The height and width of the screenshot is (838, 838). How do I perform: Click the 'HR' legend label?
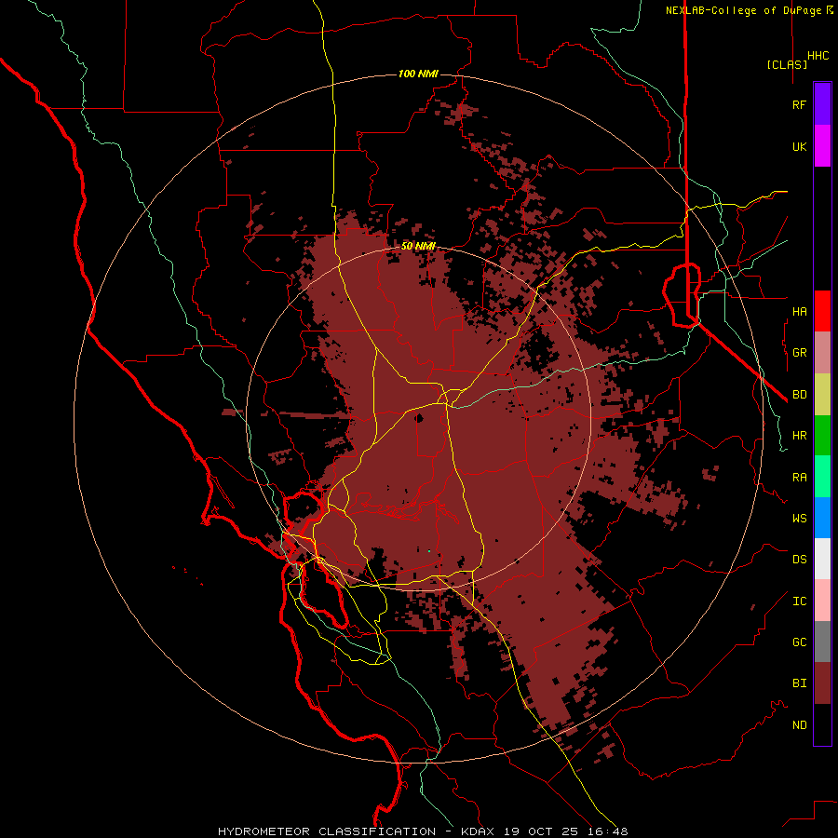click(x=800, y=436)
